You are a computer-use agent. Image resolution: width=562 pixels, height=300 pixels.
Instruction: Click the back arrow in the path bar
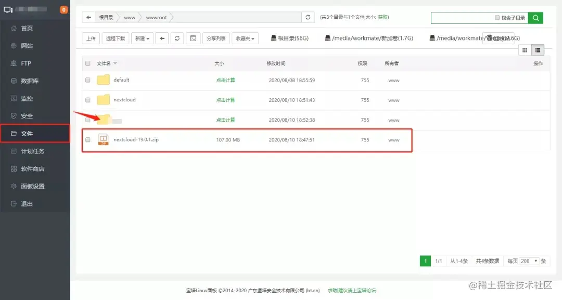(88, 17)
